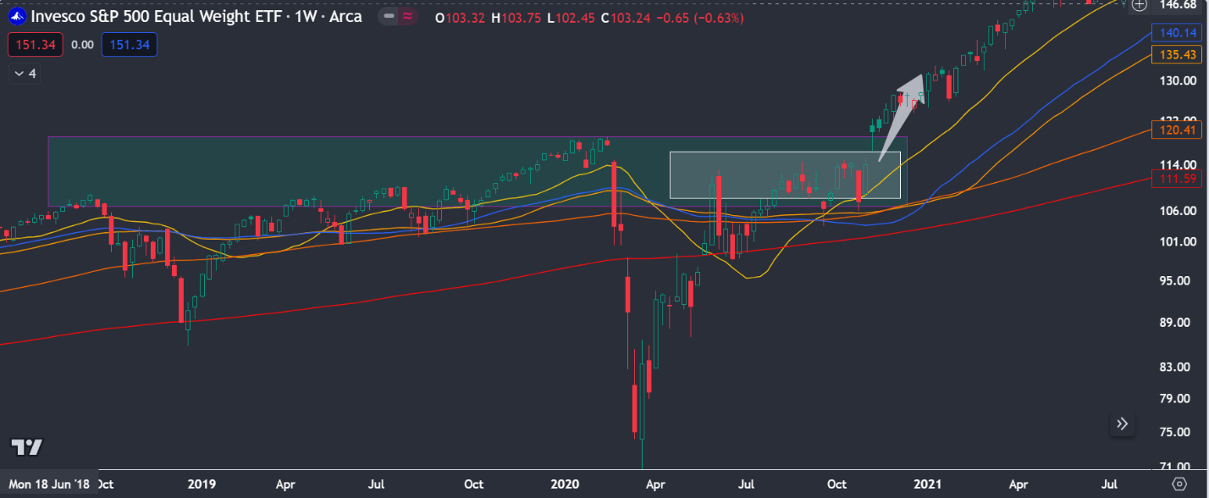
Task: Select the blue 140.14 price label
Action: point(1178,33)
